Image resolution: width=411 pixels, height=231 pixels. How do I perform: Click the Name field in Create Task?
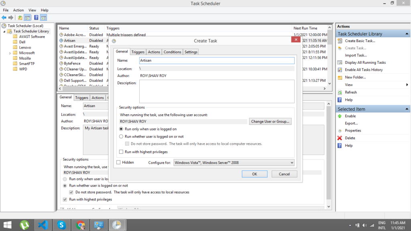217,61
